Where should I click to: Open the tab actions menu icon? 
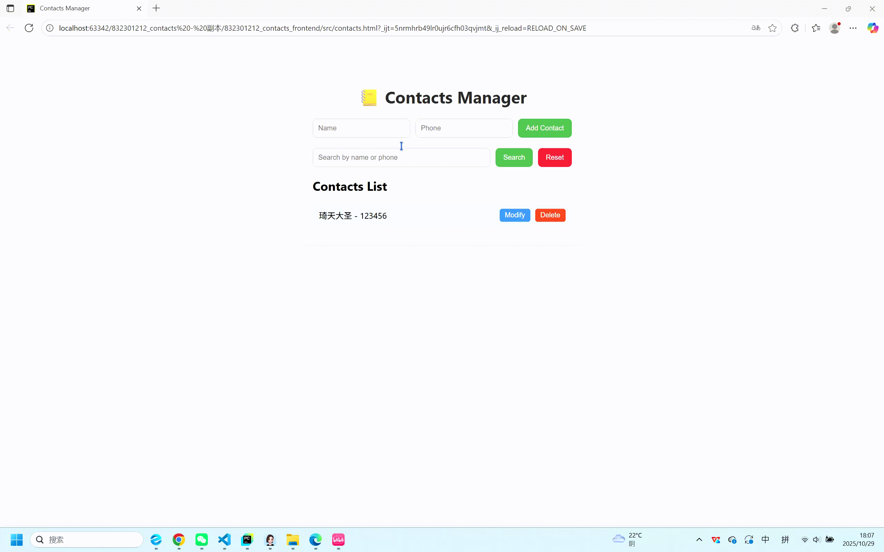(10, 8)
